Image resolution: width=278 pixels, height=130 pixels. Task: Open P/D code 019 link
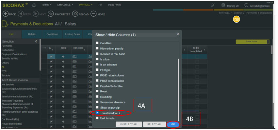coord(74,91)
